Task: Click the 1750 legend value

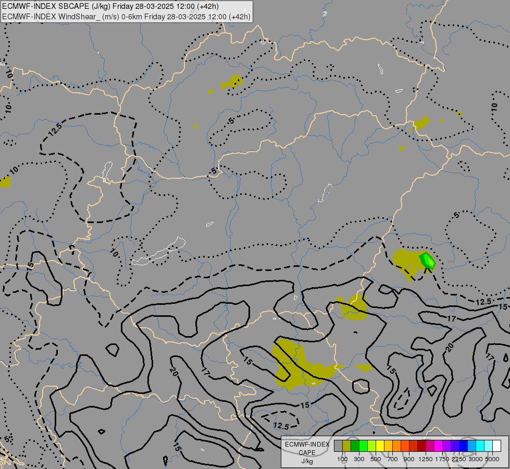Action: coord(442,459)
